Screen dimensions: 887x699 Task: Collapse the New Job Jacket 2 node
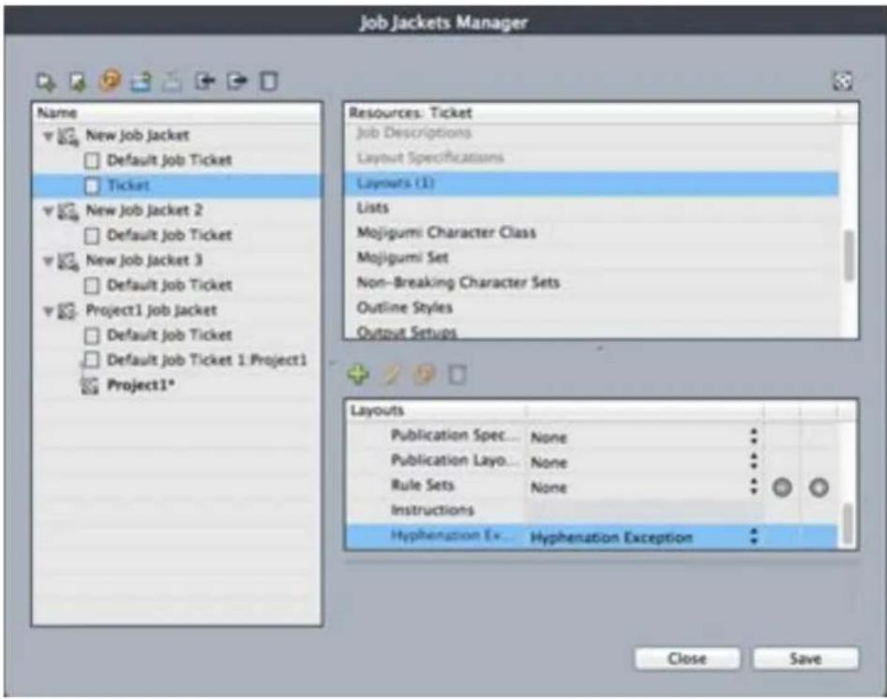click(x=49, y=211)
